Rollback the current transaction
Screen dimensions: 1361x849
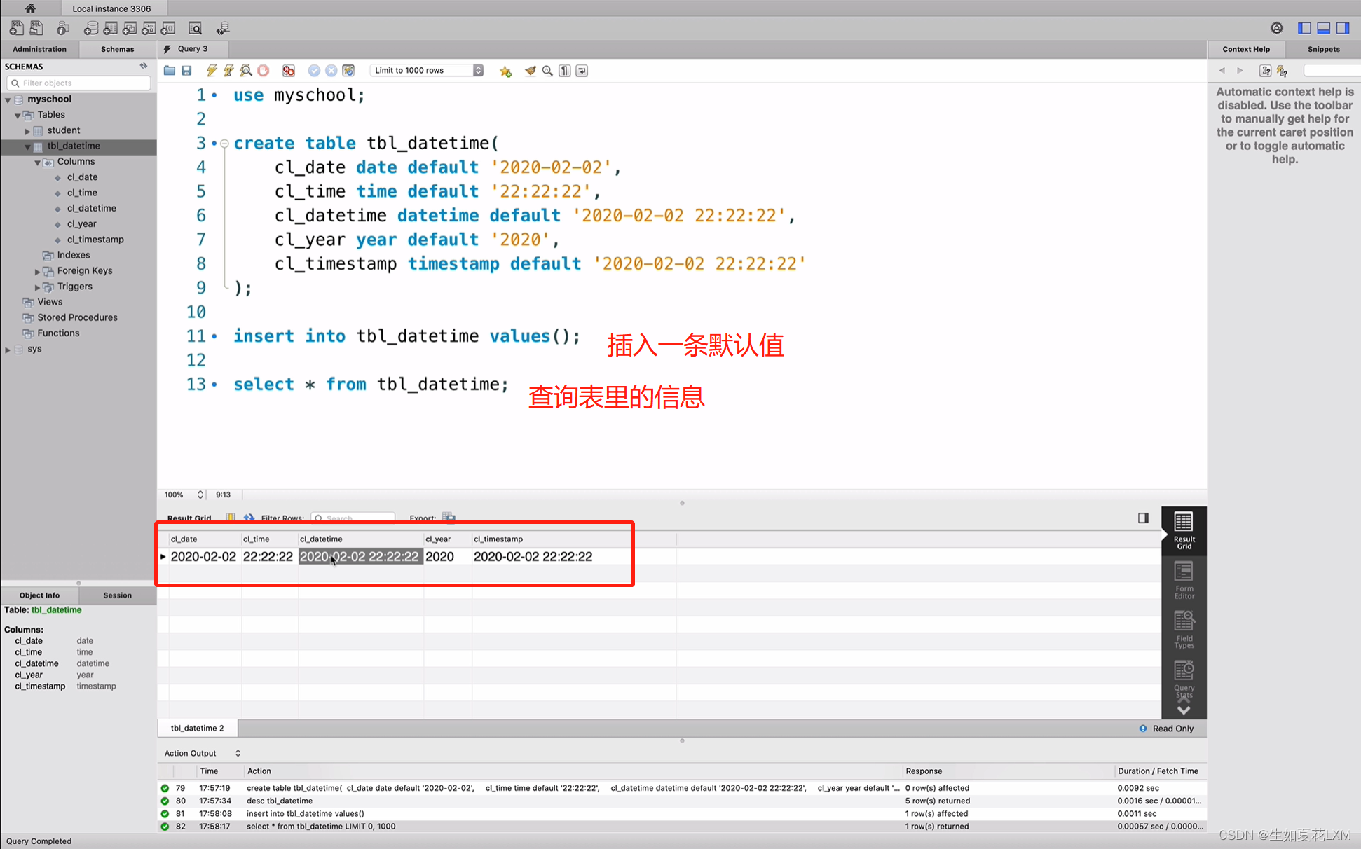coord(331,70)
